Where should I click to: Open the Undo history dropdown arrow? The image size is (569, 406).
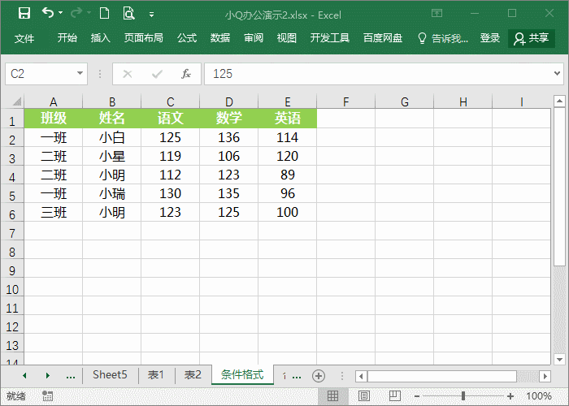(63, 14)
